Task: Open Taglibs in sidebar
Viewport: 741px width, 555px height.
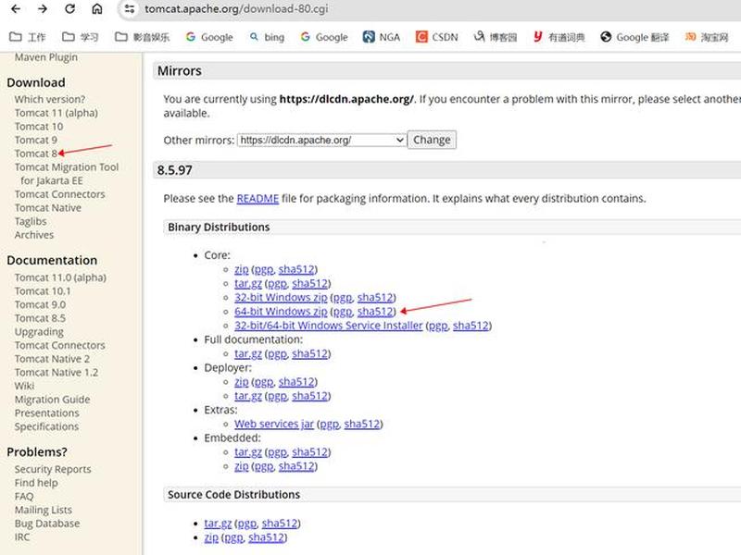Action: pyautogui.click(x=31, y=221)
